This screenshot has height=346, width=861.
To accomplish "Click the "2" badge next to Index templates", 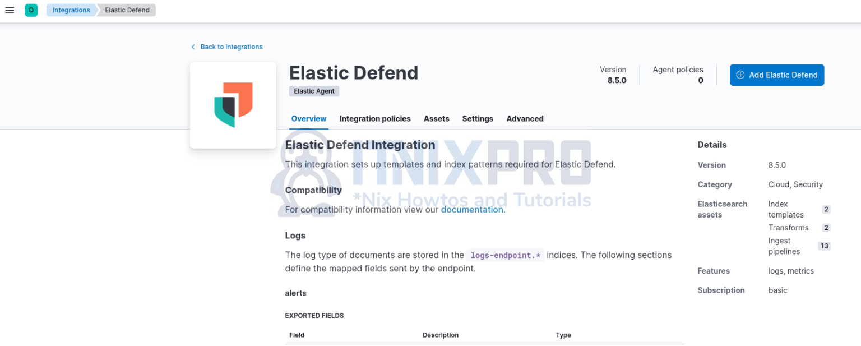I will pos(826,209).
